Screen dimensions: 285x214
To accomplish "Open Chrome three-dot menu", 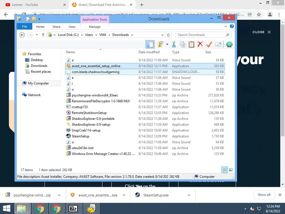I will (x=279, y=14).
